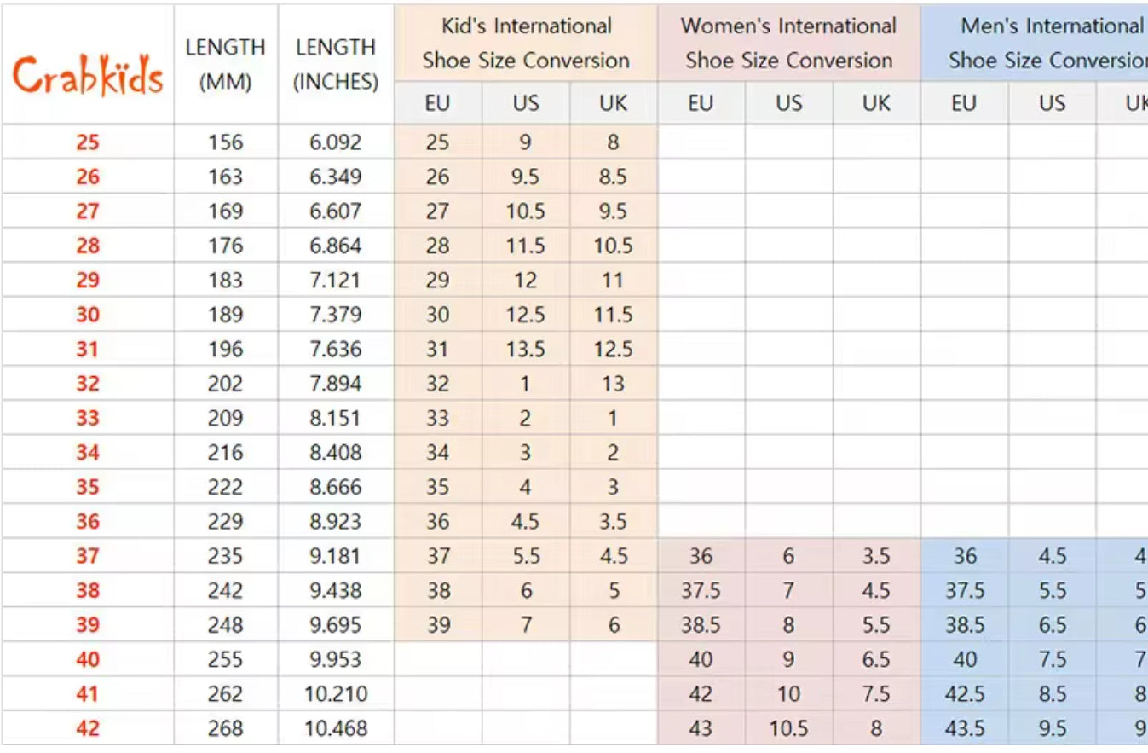Select the US subheader under Women's conversion
Image resolution: width=1148 pixels, height=753 pixels.
tap(789, 103)
